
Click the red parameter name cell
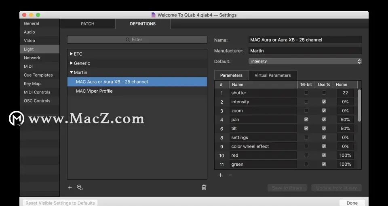263,155
